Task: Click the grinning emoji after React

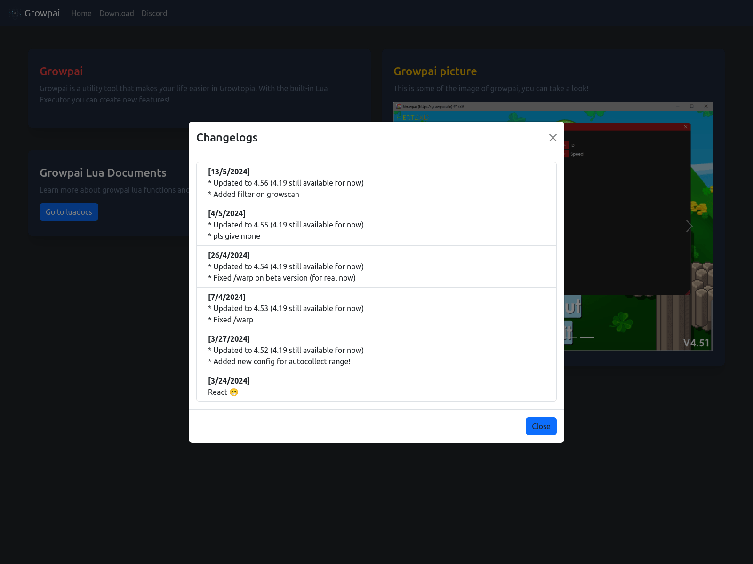Action: tap(234, 392)
